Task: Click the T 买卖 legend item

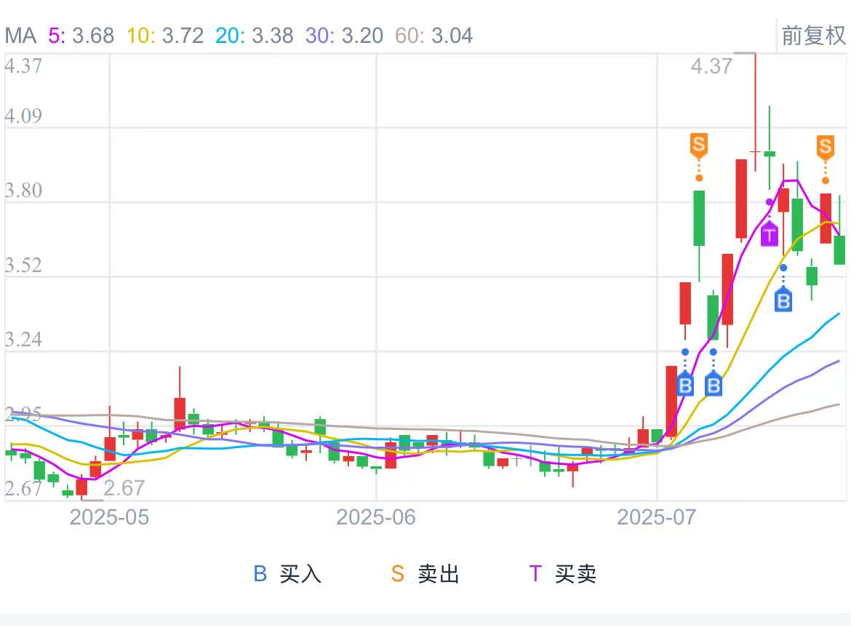Action: tap(563, 573)
